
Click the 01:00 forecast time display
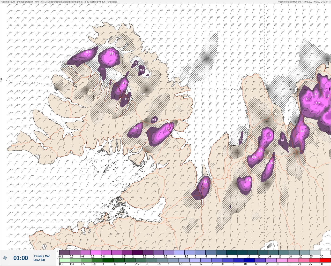pos(21,258)
